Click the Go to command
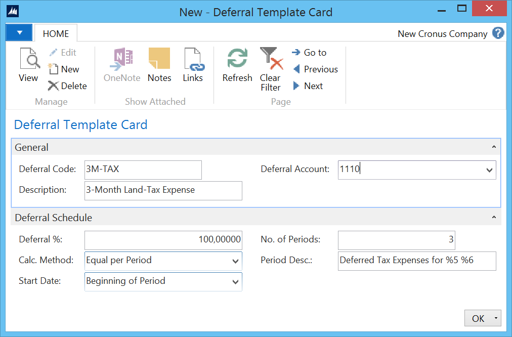Screen dimensions: 512x337 point(309,53)
